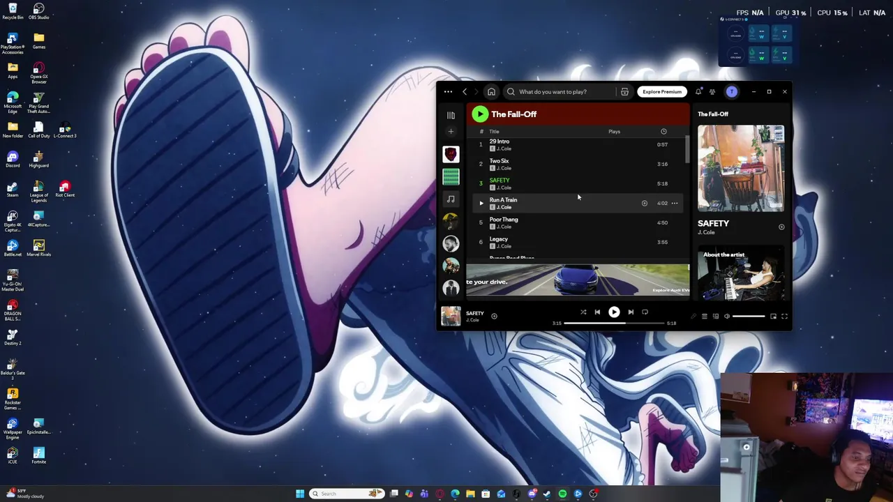Screen dimensions: 893x502
Task: Open the Queue icon in the player bar
Action: [x=704, y=317]
